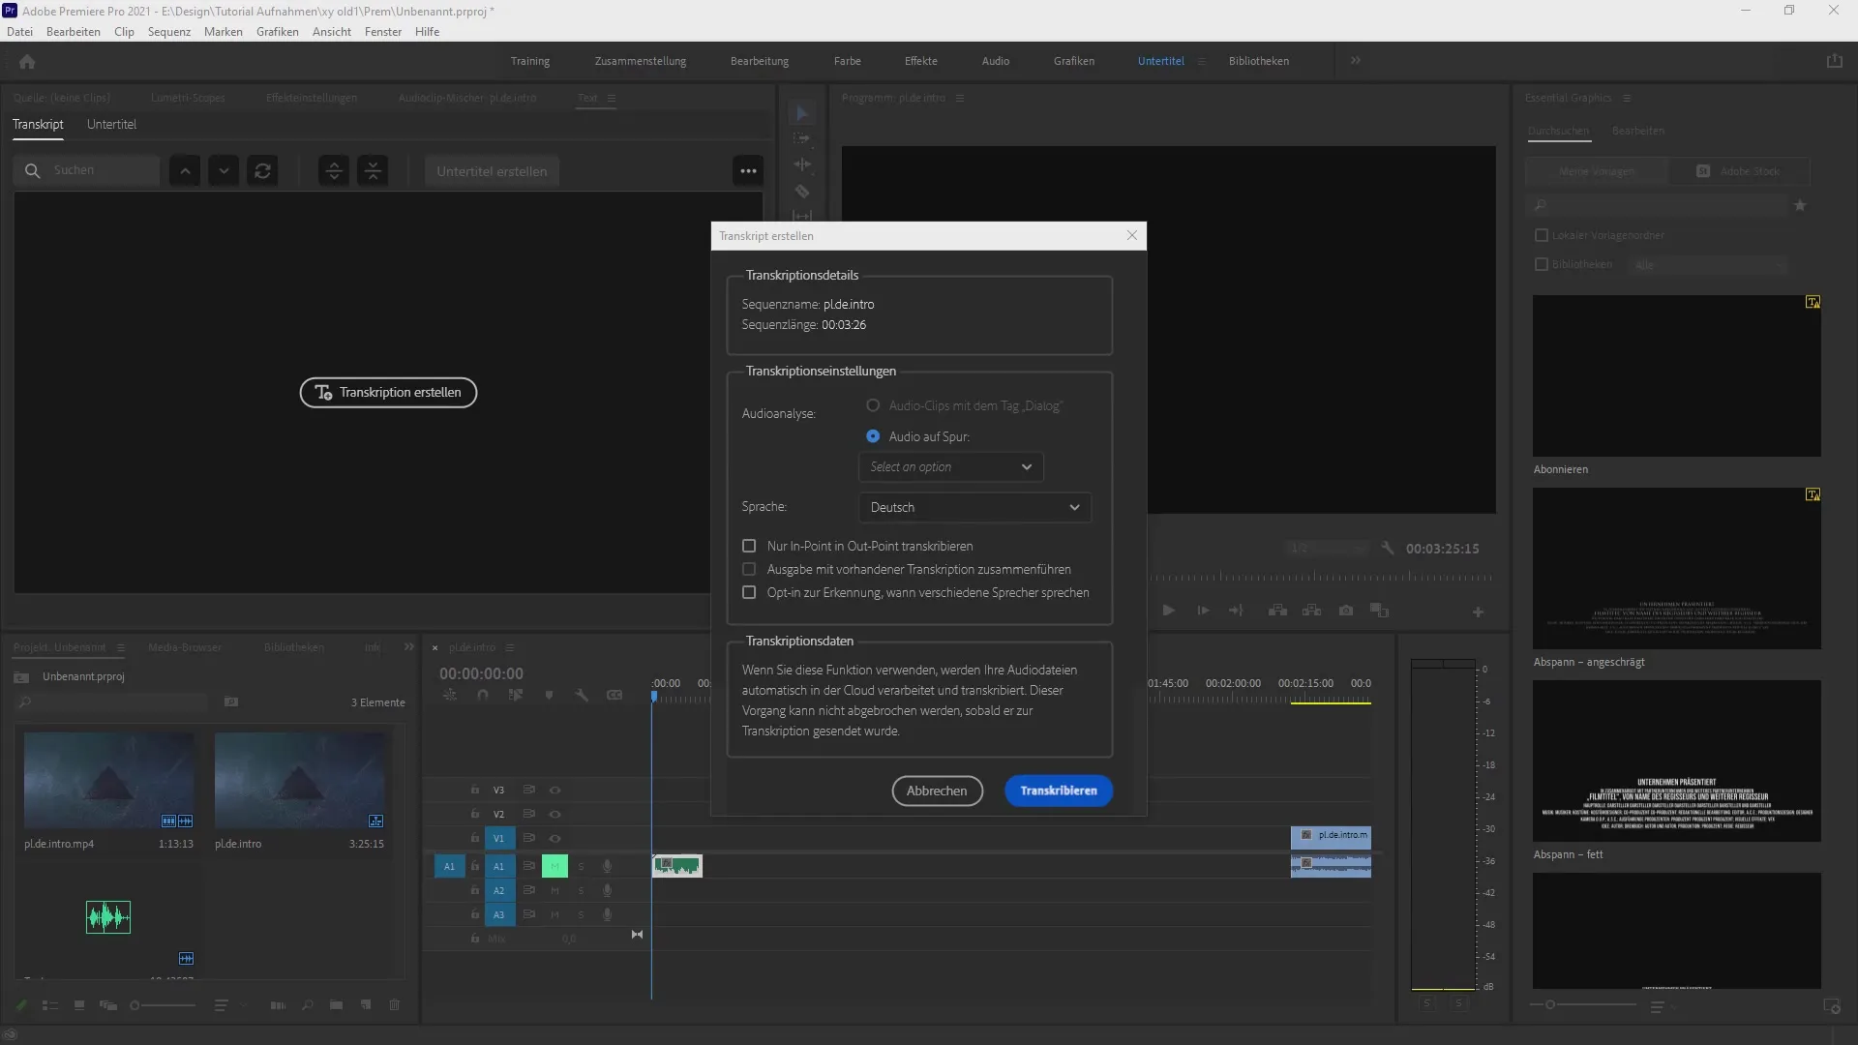Switch to the Farbe workspace

(848, 61)
